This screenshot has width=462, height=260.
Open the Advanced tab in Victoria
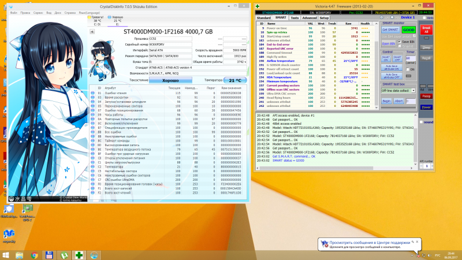[310, 18]
